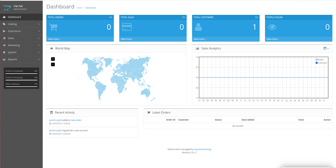Open the 'new order' link in Recent Activity
This screenshot has height=168, width=336.
tap(76, 120)
